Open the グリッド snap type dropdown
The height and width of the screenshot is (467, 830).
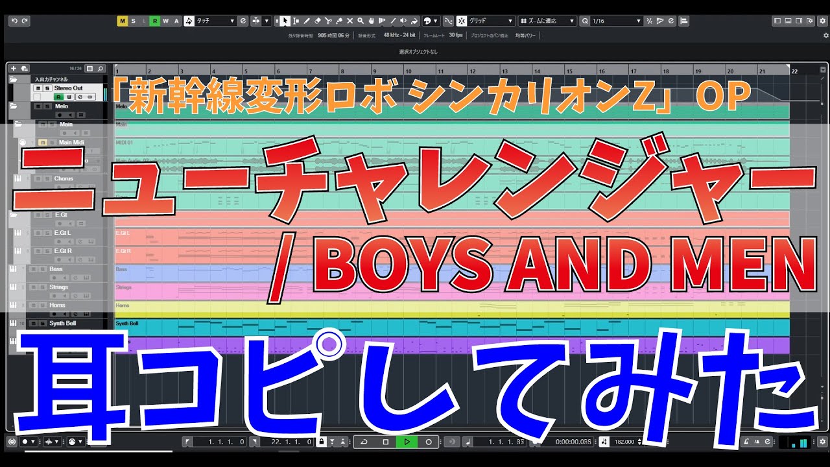pos(491,21)
